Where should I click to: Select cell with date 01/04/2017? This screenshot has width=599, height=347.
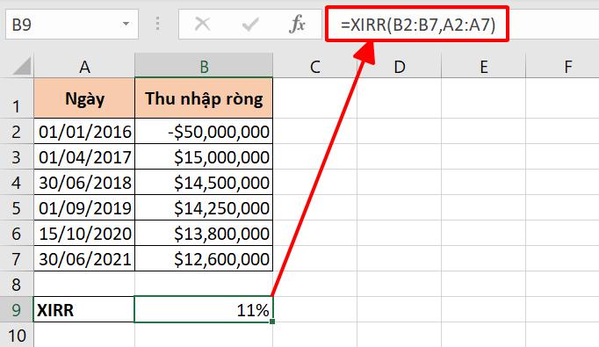click(x=84, y=156)
